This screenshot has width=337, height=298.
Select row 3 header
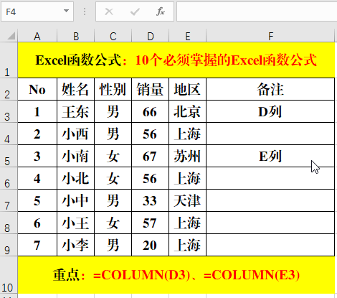(9, 111)
